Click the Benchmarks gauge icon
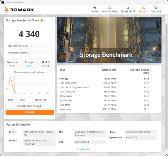Viewport: 168px width, 156px height. pyautogui.click(x=109, y=8)
